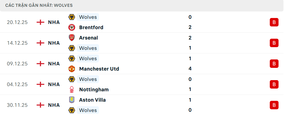The height and width of the screenshot is (115, 287).
Task: Select the Manchester Utd crest icon
Action: point(72,69)
